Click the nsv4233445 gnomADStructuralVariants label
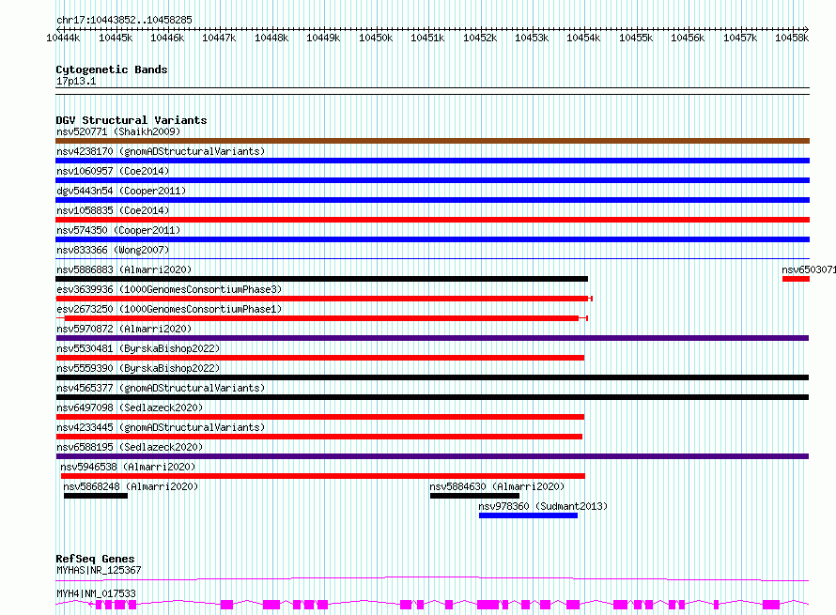836x615 pixels. click(161, 427)
